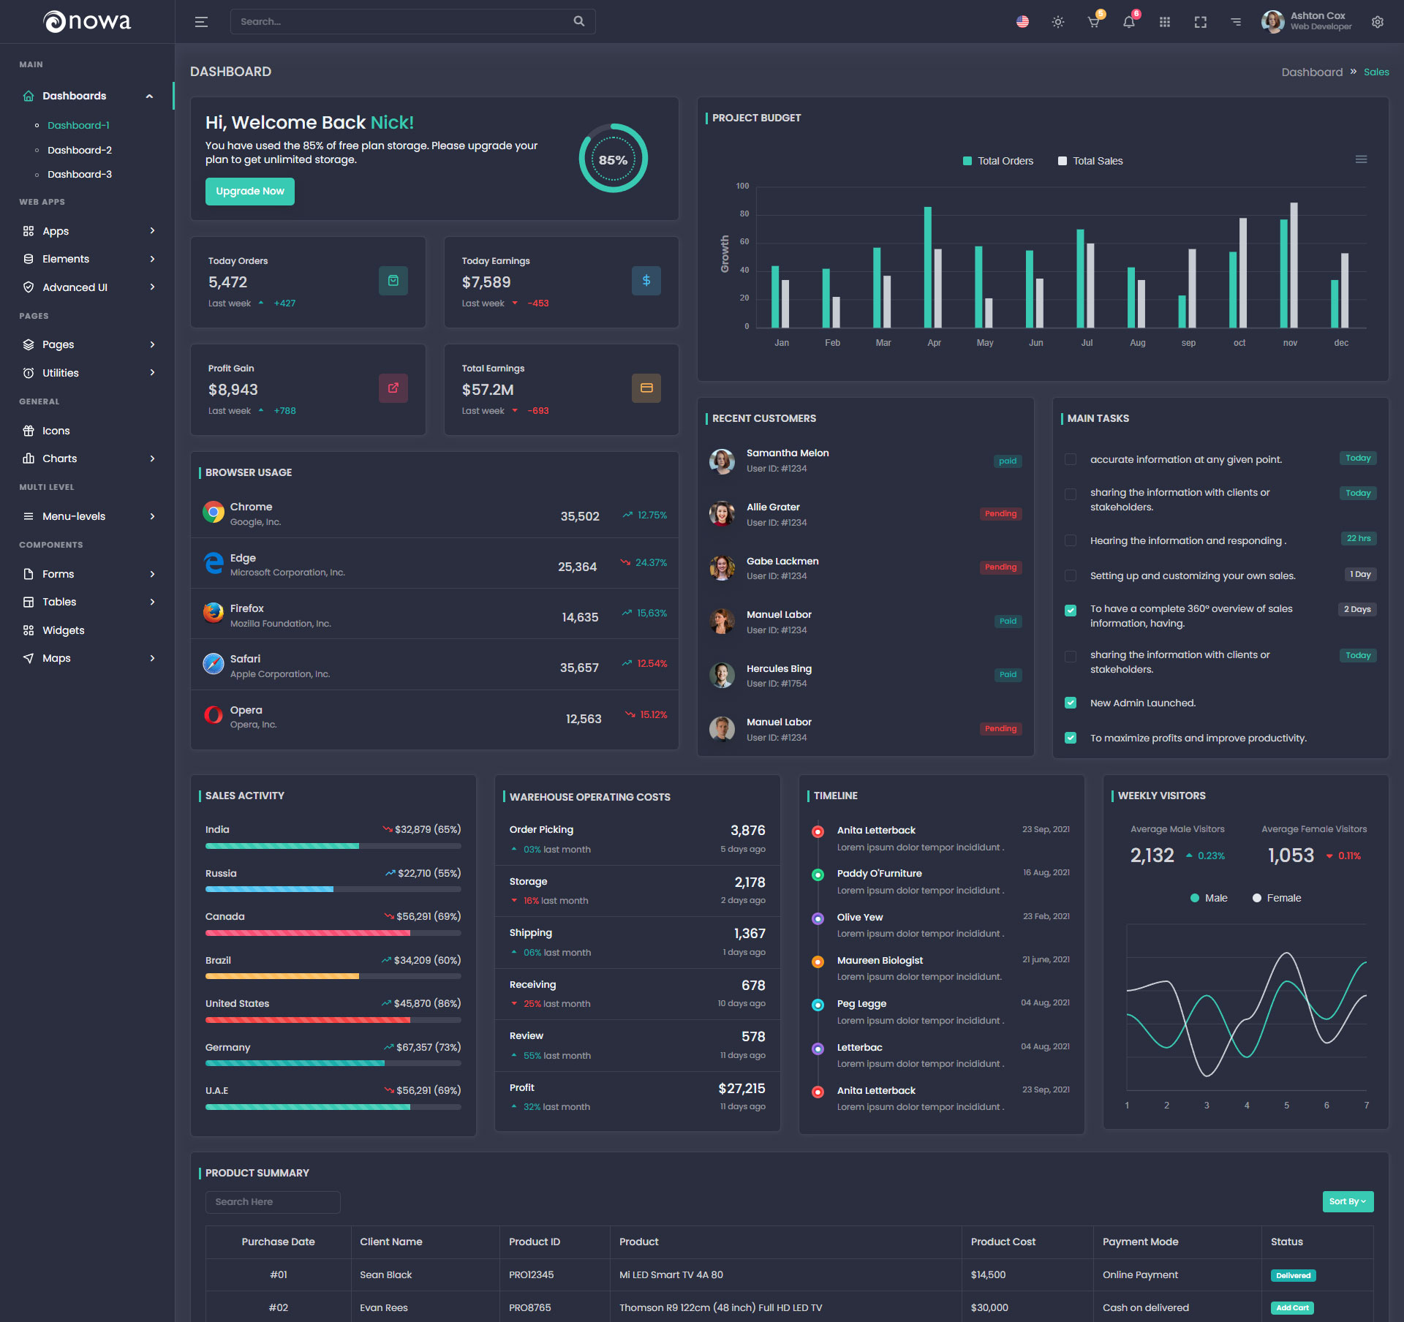Toggle Total Orders legend swatch
Viewport: 1404px width, 1322px height.
pos(967,161)
